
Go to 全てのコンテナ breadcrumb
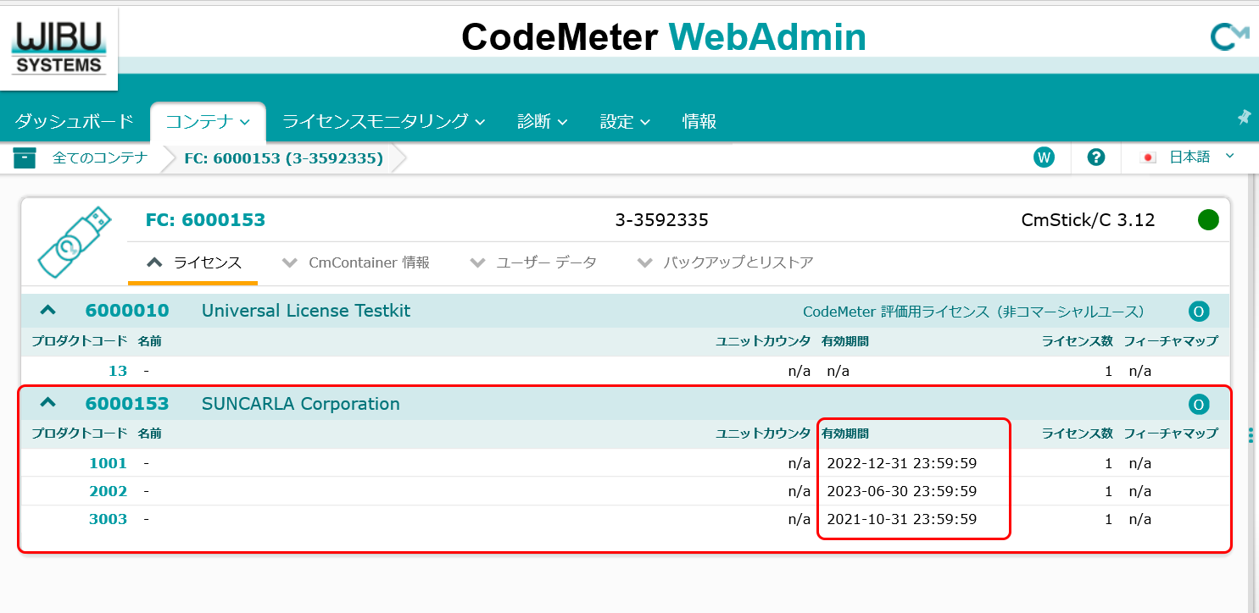click(100, 157)
